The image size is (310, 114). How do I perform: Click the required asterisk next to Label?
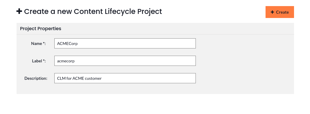(x=44, y=60)
